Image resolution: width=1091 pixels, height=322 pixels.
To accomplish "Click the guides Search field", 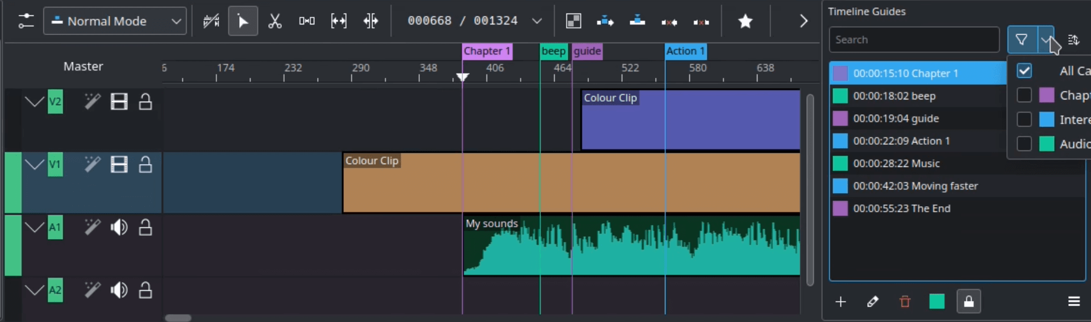I will [x=914, y=40].
